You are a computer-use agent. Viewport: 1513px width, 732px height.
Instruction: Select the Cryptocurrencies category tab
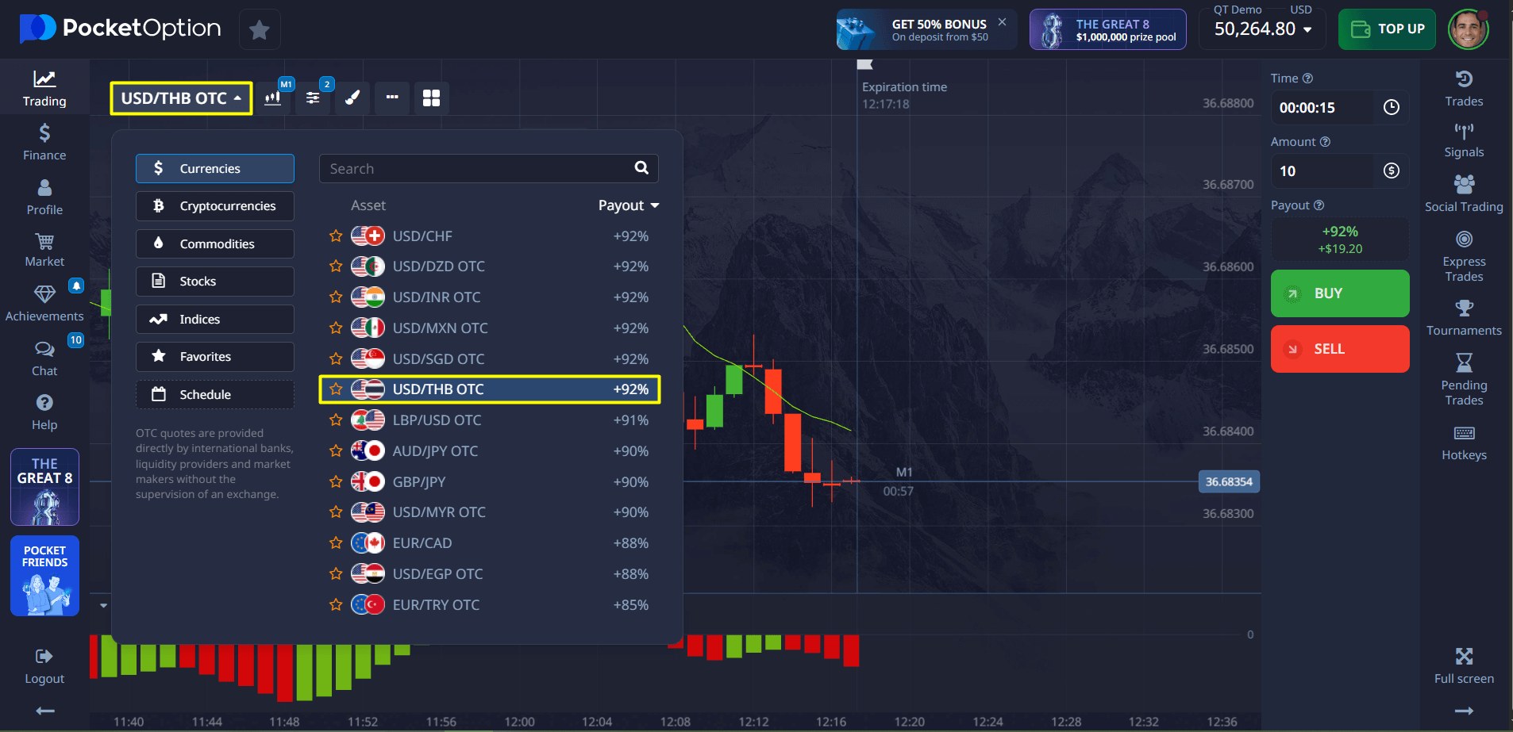pos(215,206)
